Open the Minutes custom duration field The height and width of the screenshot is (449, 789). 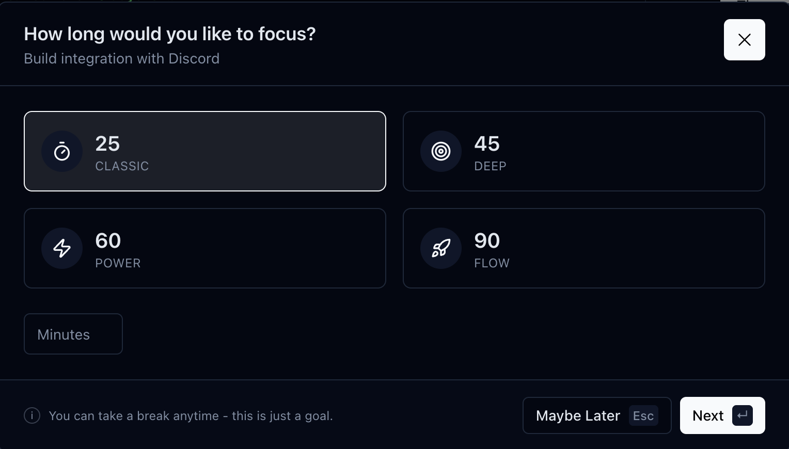coord(73,334)
